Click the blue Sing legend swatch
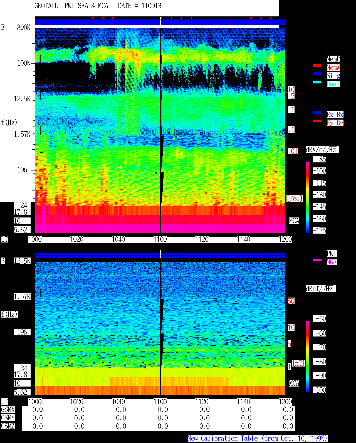Screen dimensions: 356x443 [317, 74]
